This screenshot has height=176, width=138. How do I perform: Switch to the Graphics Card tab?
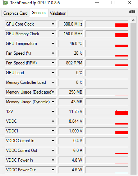(15, 13)
